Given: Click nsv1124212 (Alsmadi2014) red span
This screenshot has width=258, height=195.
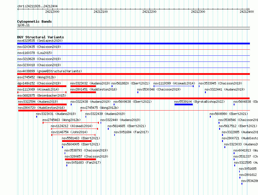Looking at the screenshot, I should click(75, 129).
